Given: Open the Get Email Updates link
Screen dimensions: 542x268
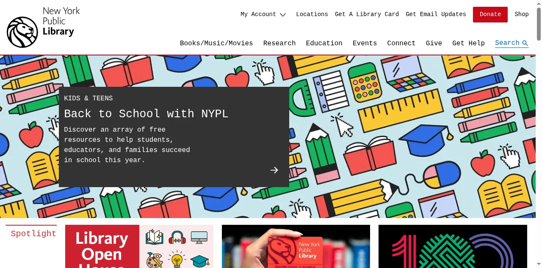Looking at the screenshot, I should tap(436, 14).
